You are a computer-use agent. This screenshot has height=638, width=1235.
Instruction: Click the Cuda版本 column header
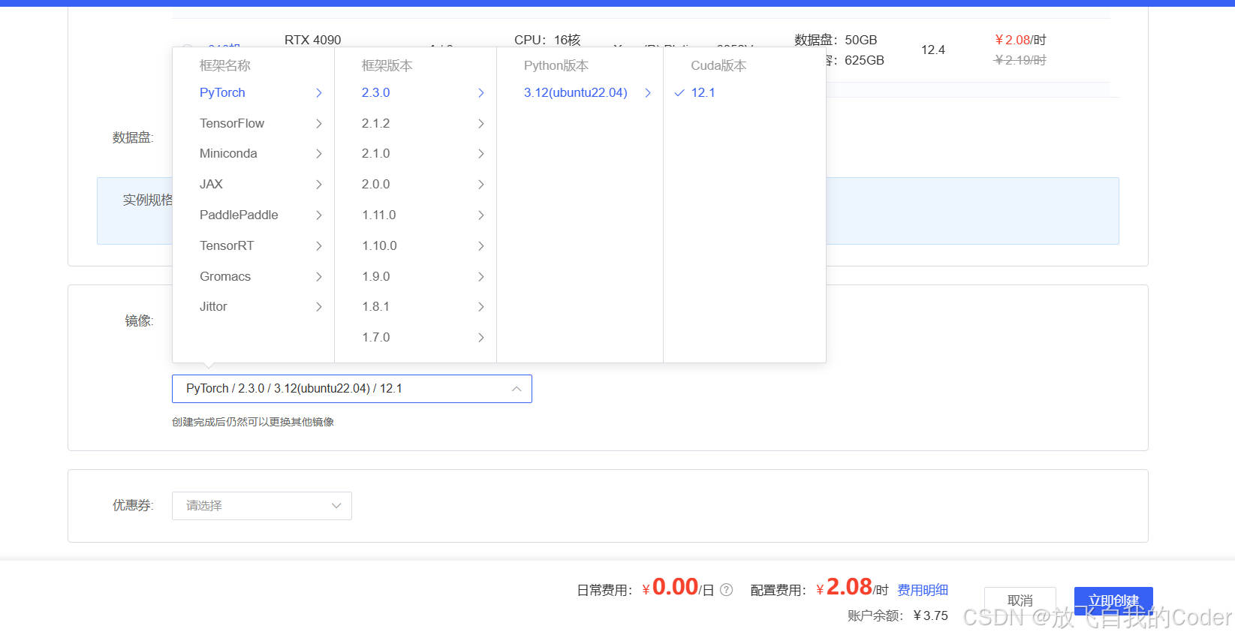pos(718,65)
